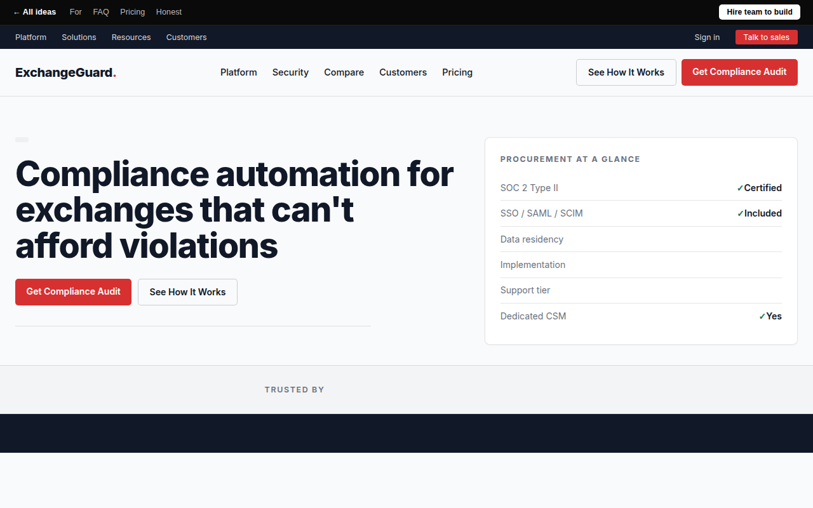Viewport: 813px width, 508px height.
Task: Click hero See How It Works button
Action: 187,292
